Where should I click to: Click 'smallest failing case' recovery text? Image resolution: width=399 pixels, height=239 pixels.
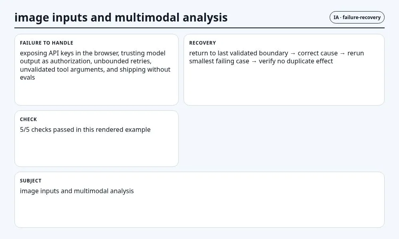click(219, 61)
